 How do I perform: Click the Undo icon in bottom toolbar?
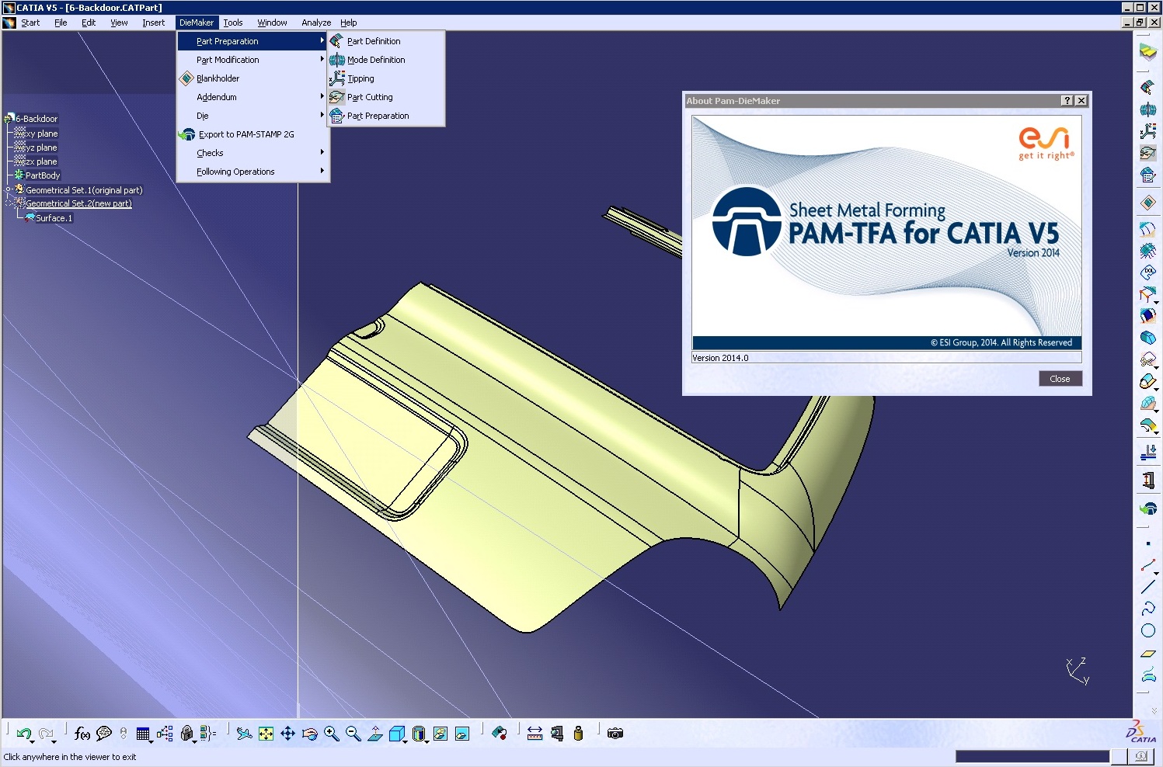point(23,733)
